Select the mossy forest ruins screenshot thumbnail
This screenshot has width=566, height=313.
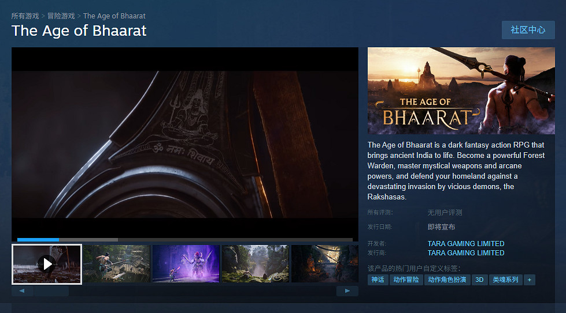255,263
